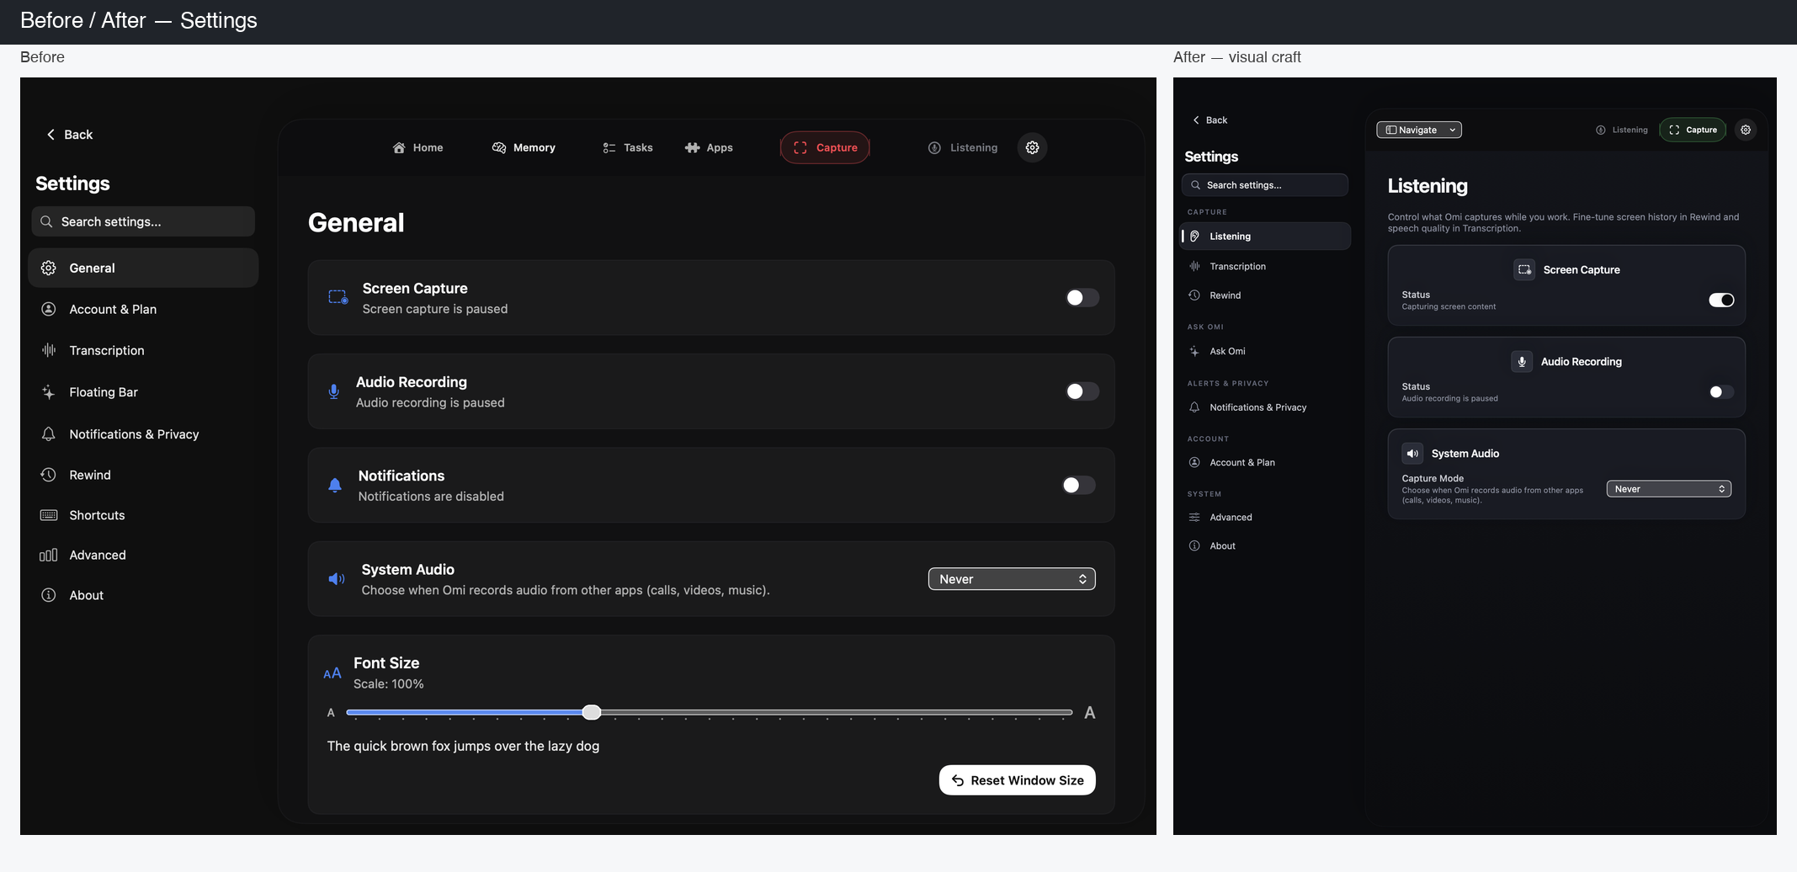The width and height of the screenshot is (1797, 872).
Task: Click the Font Size slider track right portion
Action: coord(837,712)
